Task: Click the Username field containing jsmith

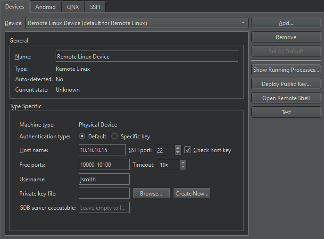Action: 104,179
